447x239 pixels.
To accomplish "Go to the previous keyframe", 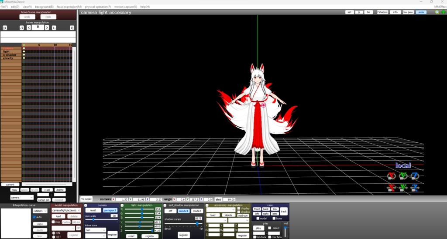I will click(22, 27).
